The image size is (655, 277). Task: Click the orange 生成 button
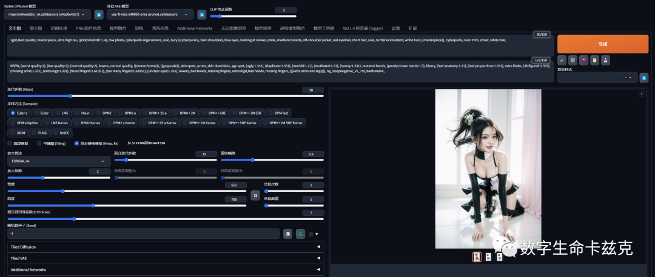pos(603,44)
